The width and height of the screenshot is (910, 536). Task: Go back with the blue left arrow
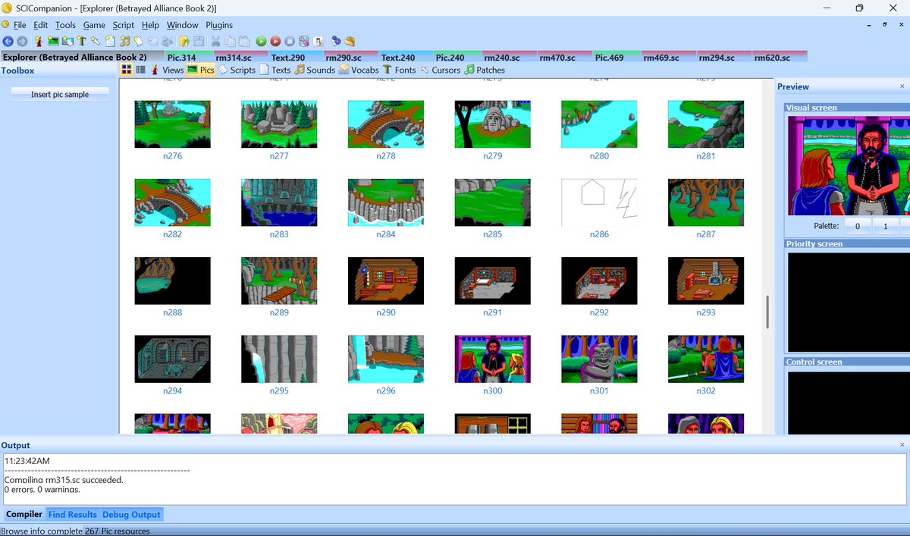[x=8, y=41]
